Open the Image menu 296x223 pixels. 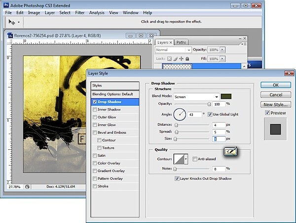click(x=34, y=13)
